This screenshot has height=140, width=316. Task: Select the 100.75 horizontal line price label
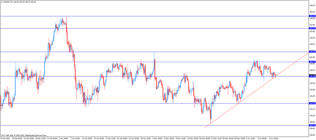[312, 125]
